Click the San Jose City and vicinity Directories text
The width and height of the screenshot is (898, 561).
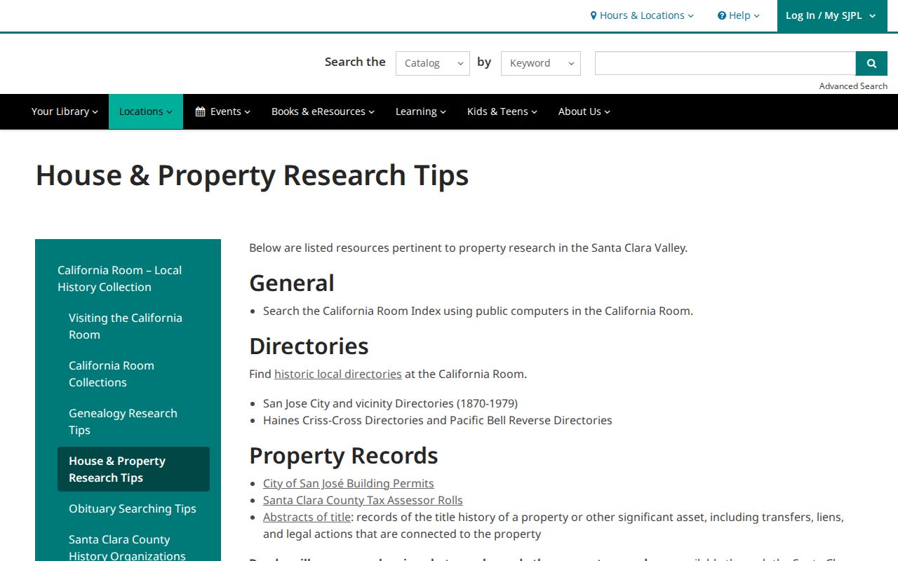tap(390, 403)
